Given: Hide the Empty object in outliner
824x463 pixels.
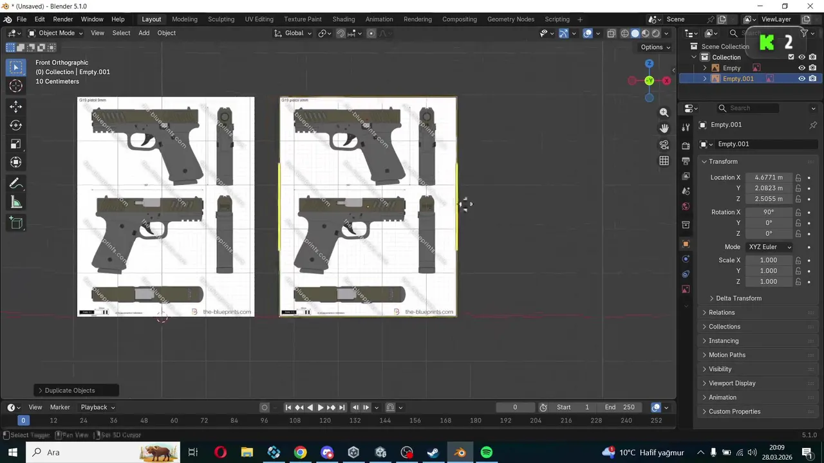Looking at the screenshot, I should [x=802, y=68].
